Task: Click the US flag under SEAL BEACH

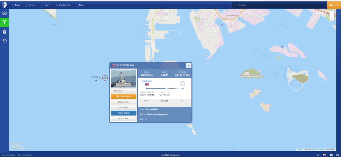Action: [x=147, y=84]
